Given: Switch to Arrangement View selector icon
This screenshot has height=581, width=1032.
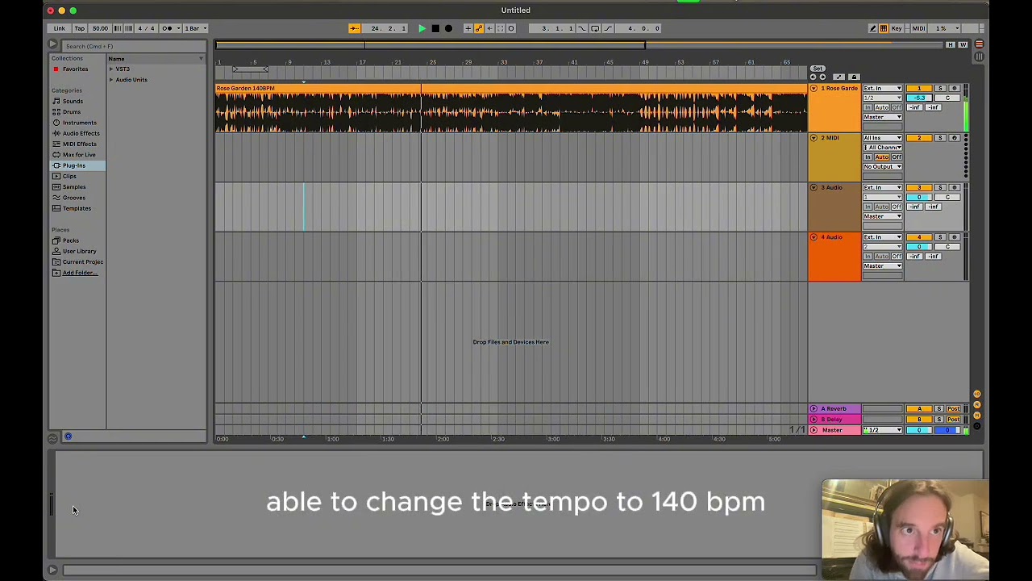Looking at the screenshot, I should 979,44.
